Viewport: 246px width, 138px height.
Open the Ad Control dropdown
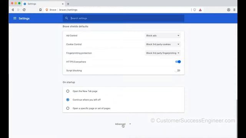point(163,36)
